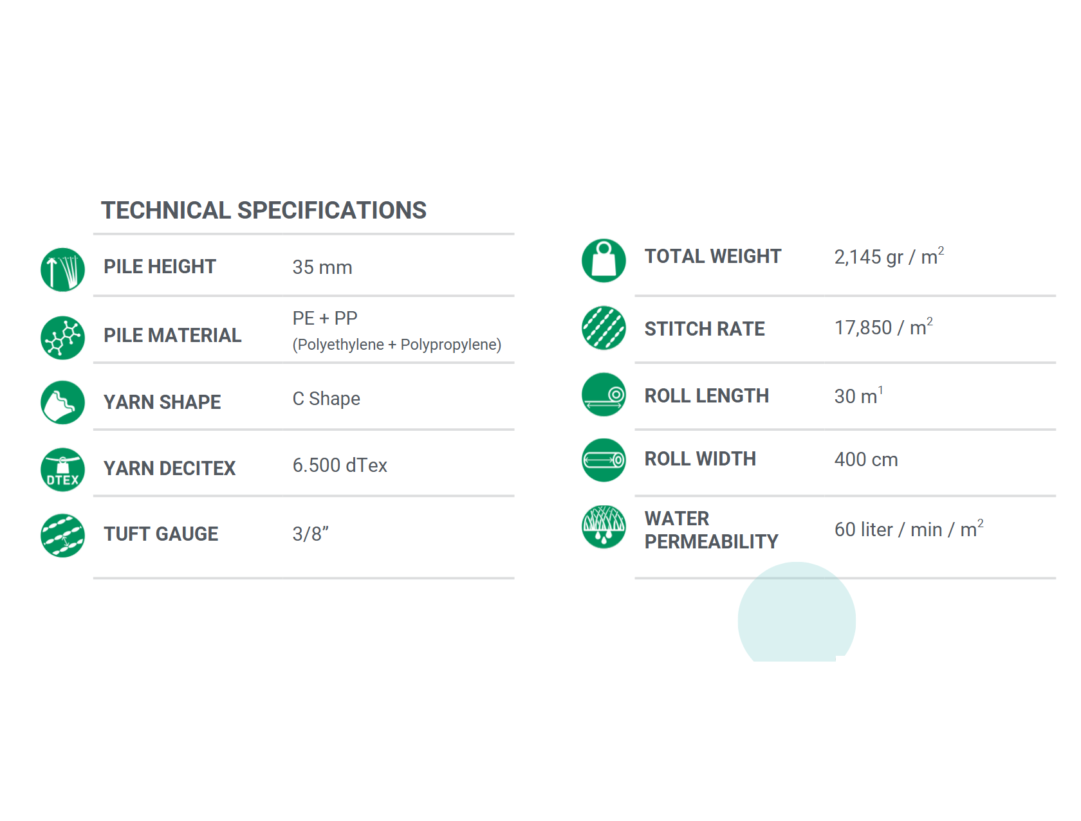Click the Yarn Decitex DTEX icon
Screen dimensions: 1081x821
click(62, 469)
